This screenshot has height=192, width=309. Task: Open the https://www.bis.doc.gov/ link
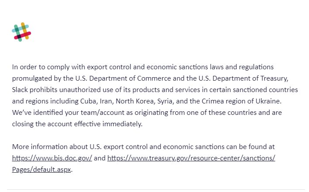click(52, 158)
